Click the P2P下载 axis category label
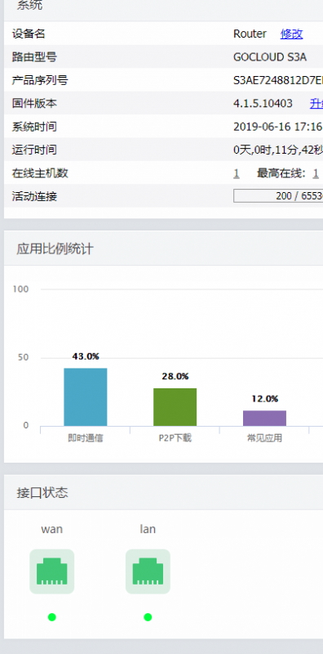323x654 pixels. click(175, 438)
